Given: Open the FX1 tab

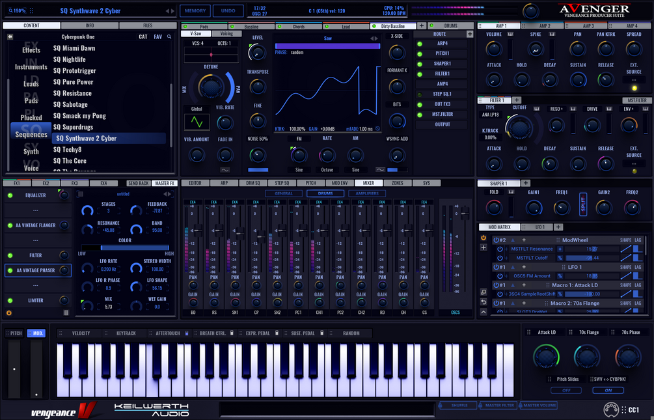Looking at the screenshot, I should (17, 183).
